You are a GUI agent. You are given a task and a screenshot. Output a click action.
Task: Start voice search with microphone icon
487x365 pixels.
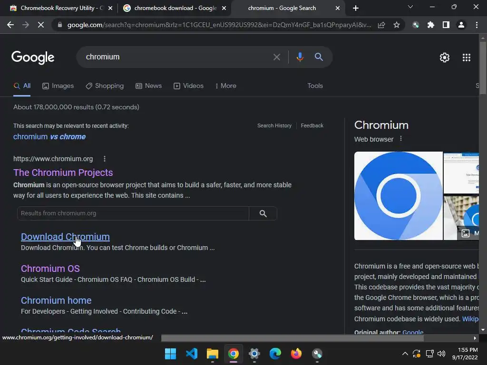coord(300,57)
